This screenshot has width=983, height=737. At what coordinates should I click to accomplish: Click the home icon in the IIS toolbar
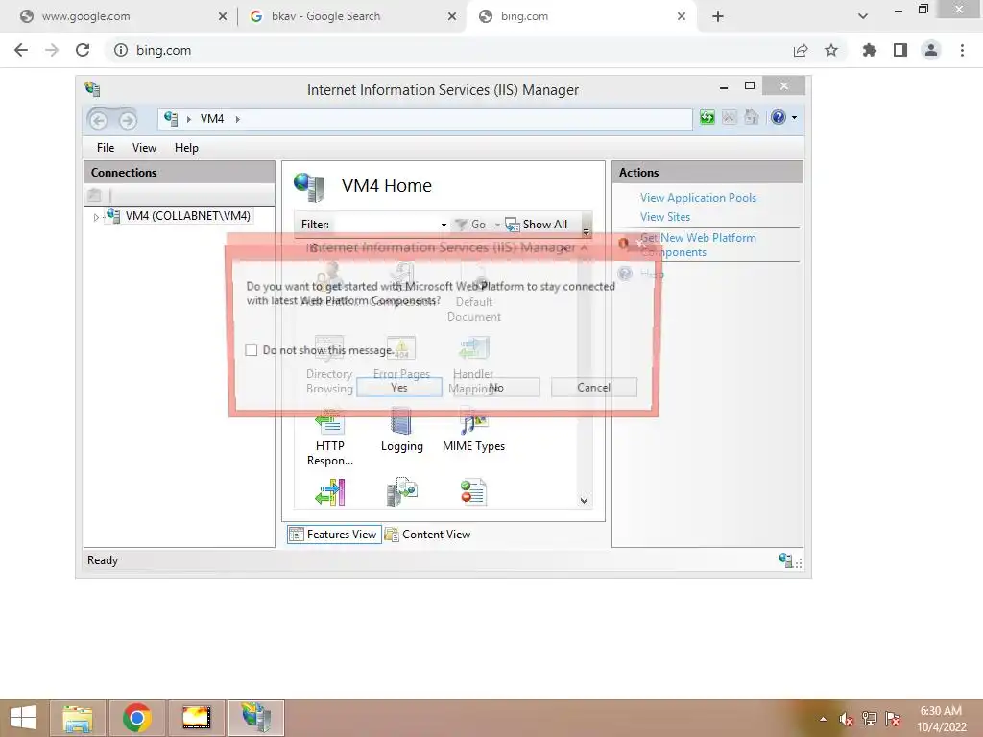click(751, 117)
